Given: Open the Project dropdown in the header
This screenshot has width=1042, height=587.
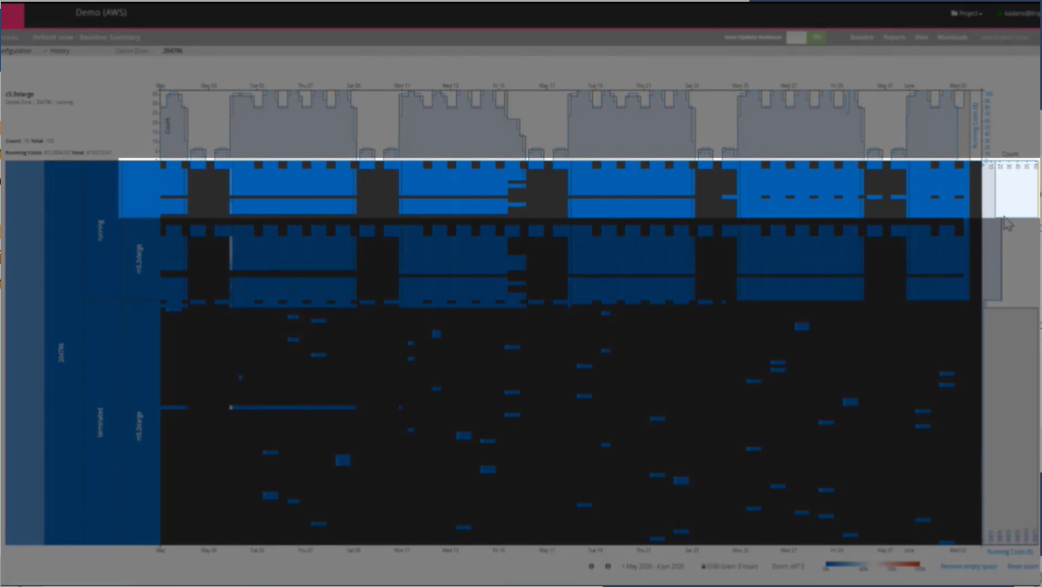Looking at the screenshot, I should click(x=967, y=13).
